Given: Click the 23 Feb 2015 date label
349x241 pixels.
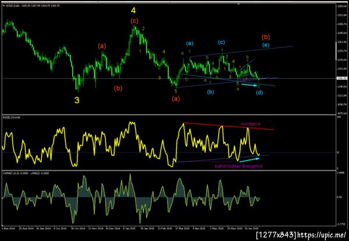Looking at the screenshot, I should point(165,228).
